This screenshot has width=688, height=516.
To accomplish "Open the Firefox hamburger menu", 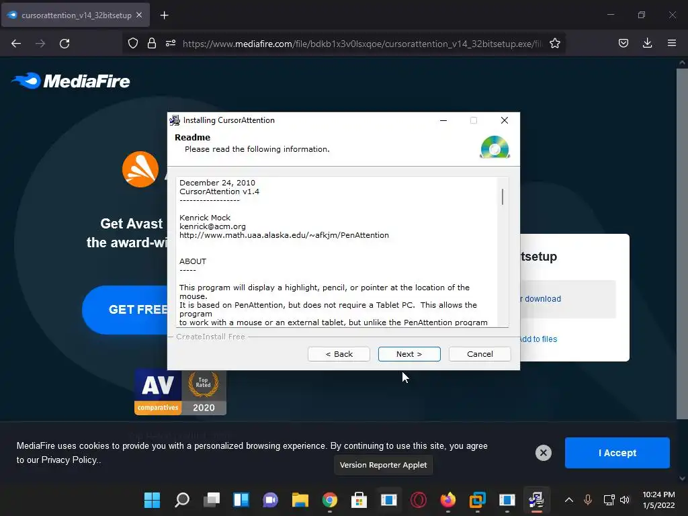I will 672,43.
